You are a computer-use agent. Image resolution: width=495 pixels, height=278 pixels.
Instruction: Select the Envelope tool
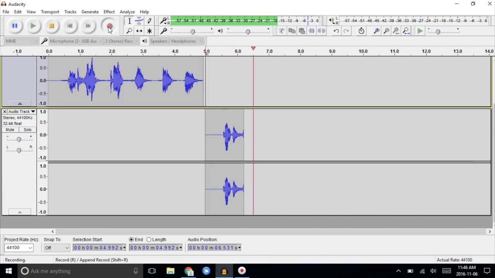pyautogui.click(x=139, y=21)
